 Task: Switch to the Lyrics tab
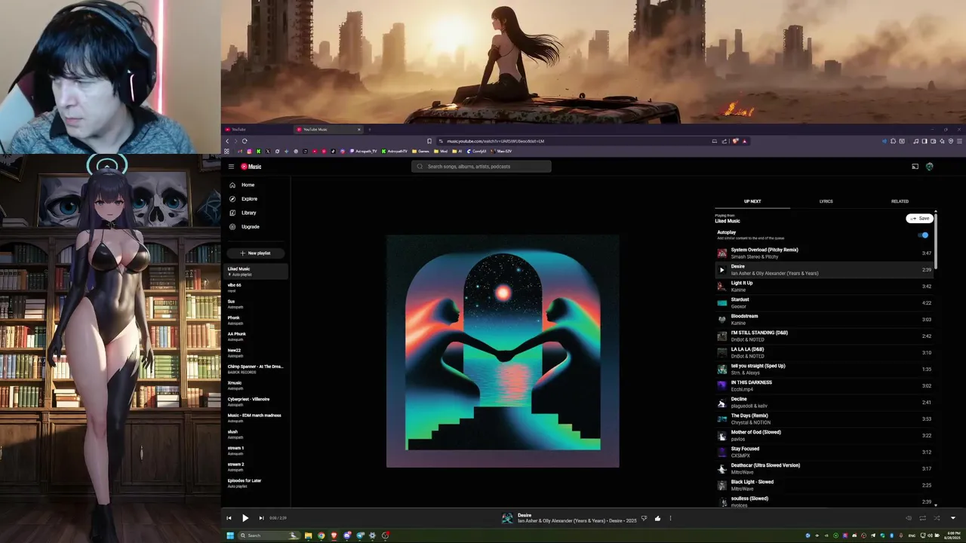pos(826,201)
